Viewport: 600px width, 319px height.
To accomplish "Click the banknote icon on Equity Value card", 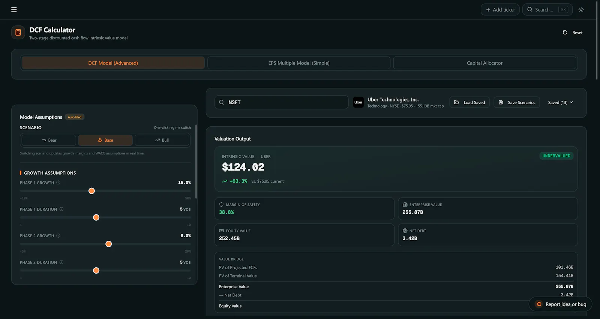I will point(221,231).
